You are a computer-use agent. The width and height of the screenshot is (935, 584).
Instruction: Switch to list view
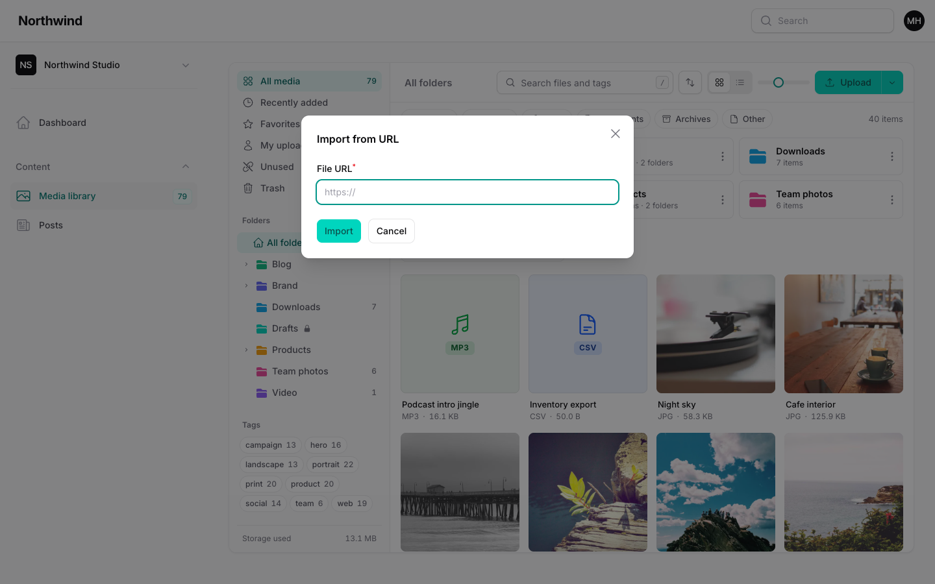point(740,82)
